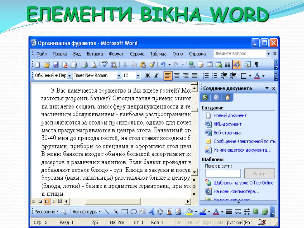The height and width of the screenshot is (228, 304).
Task: Select the Oval drawing tool
Action: click(x=134, y=211)
